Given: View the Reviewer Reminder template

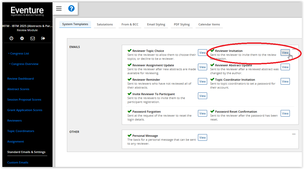Looking at the screenshot, I should 202,81.
